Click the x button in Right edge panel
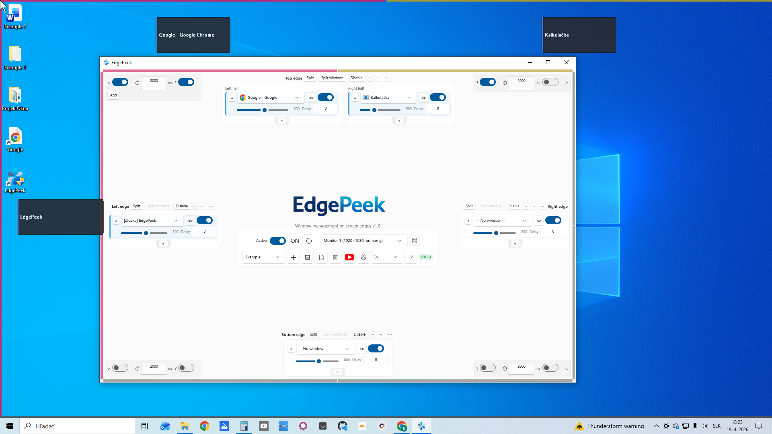The height and width of the screenshot is (434, 772). coord(468,221)
